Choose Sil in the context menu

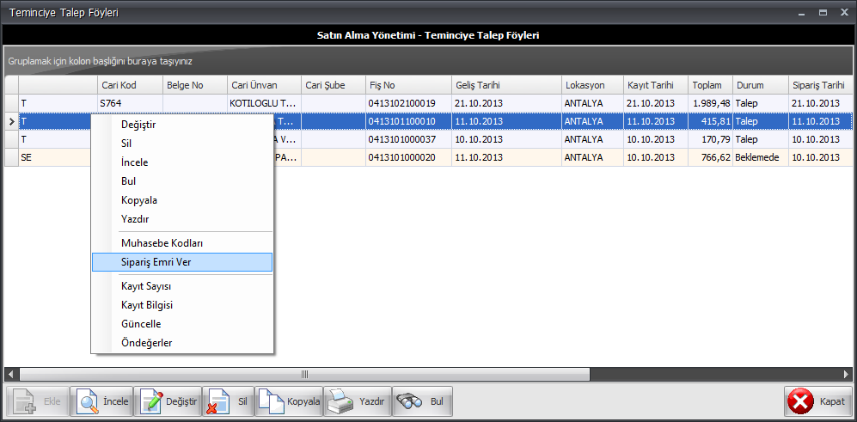(182, 144)
